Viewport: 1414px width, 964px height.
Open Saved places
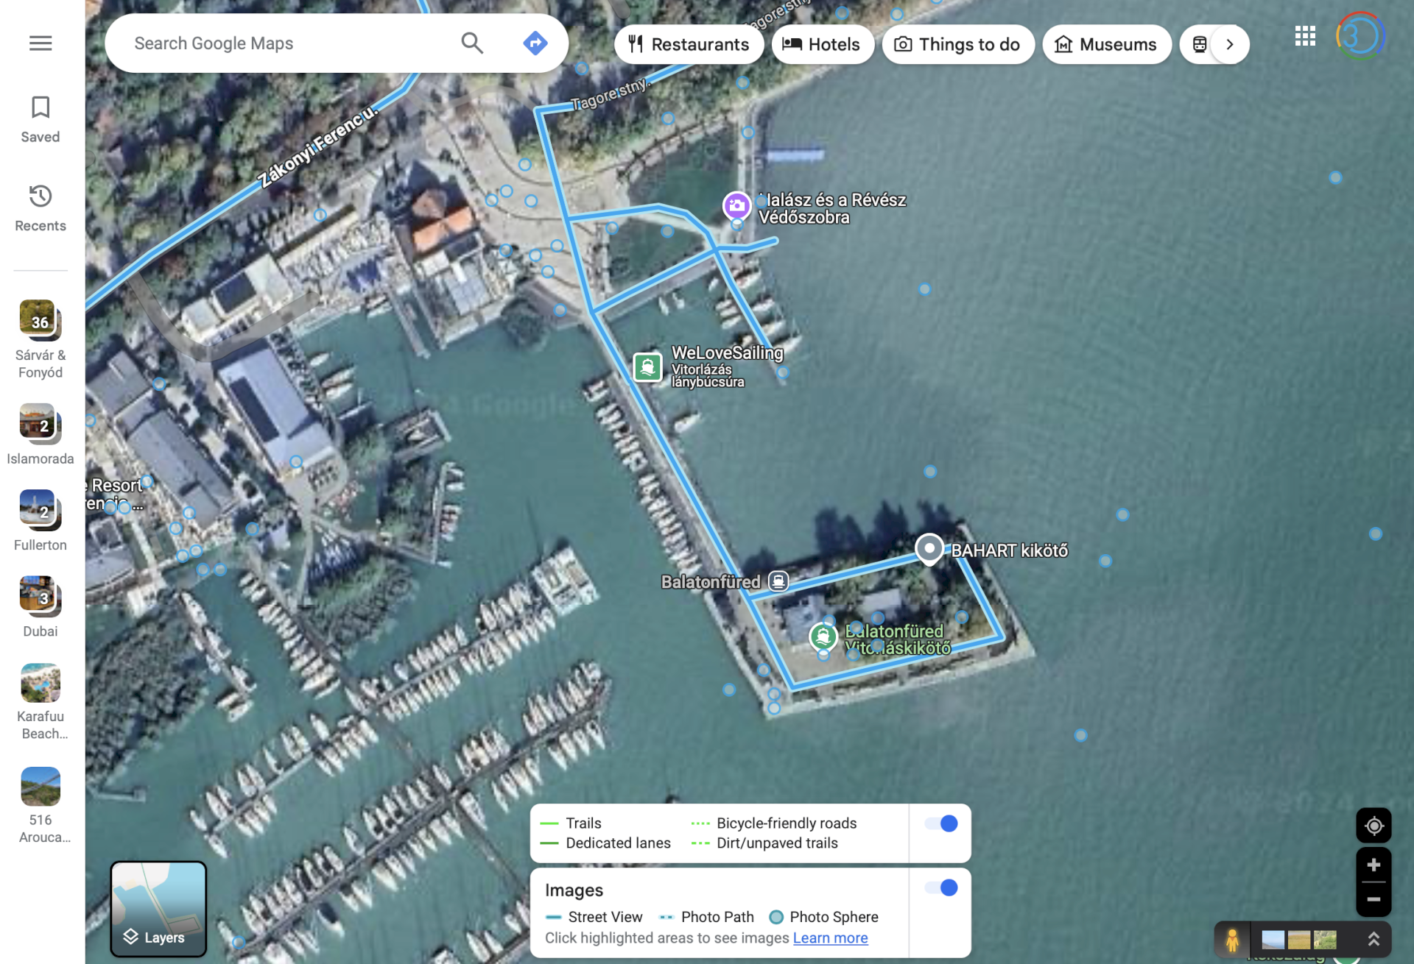coord(41,118)
